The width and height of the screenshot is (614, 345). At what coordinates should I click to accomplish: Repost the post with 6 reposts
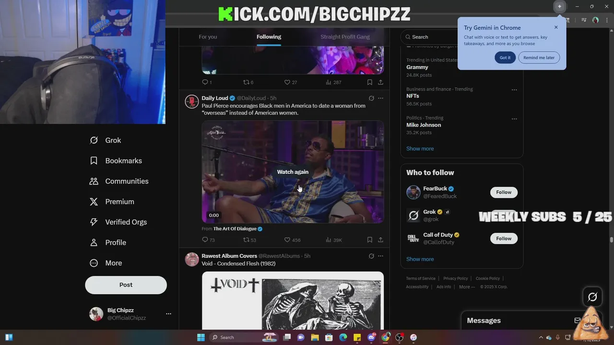tap(248, 82)
